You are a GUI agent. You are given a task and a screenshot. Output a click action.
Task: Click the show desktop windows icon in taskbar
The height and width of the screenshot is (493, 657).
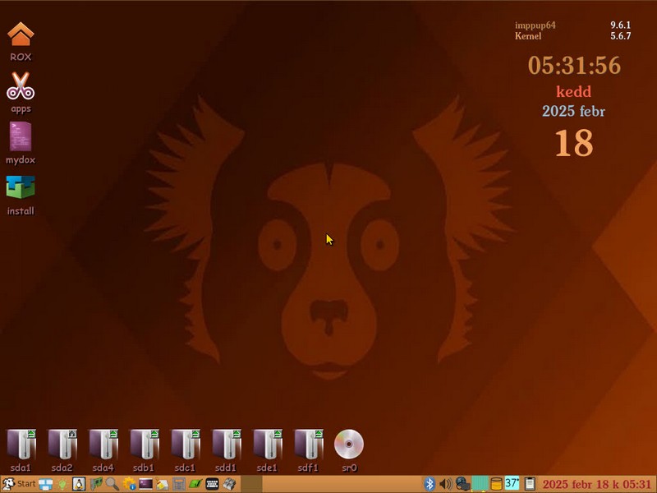45,484
